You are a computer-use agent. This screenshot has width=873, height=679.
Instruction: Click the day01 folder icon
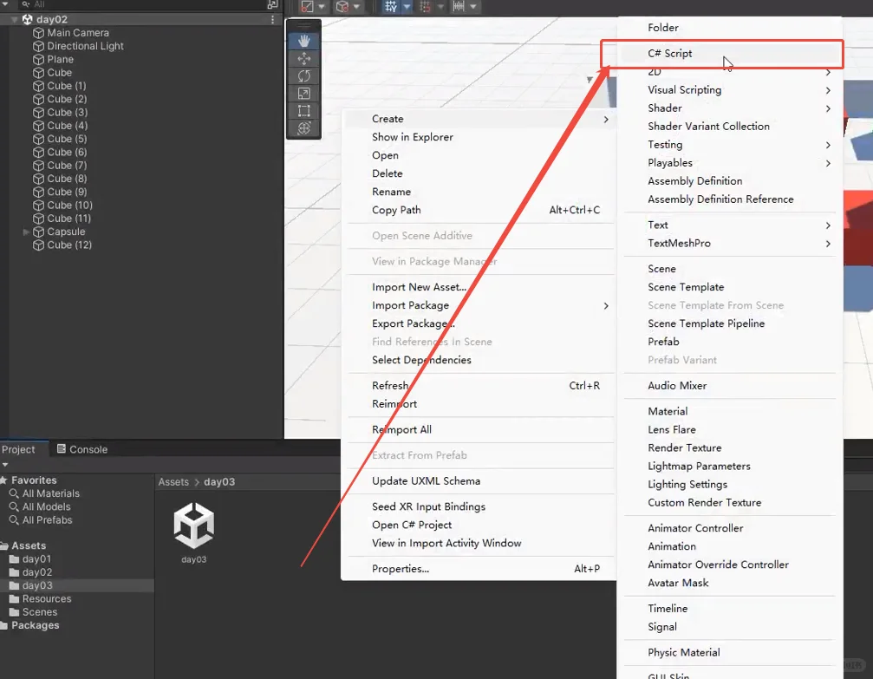[15, 559]
